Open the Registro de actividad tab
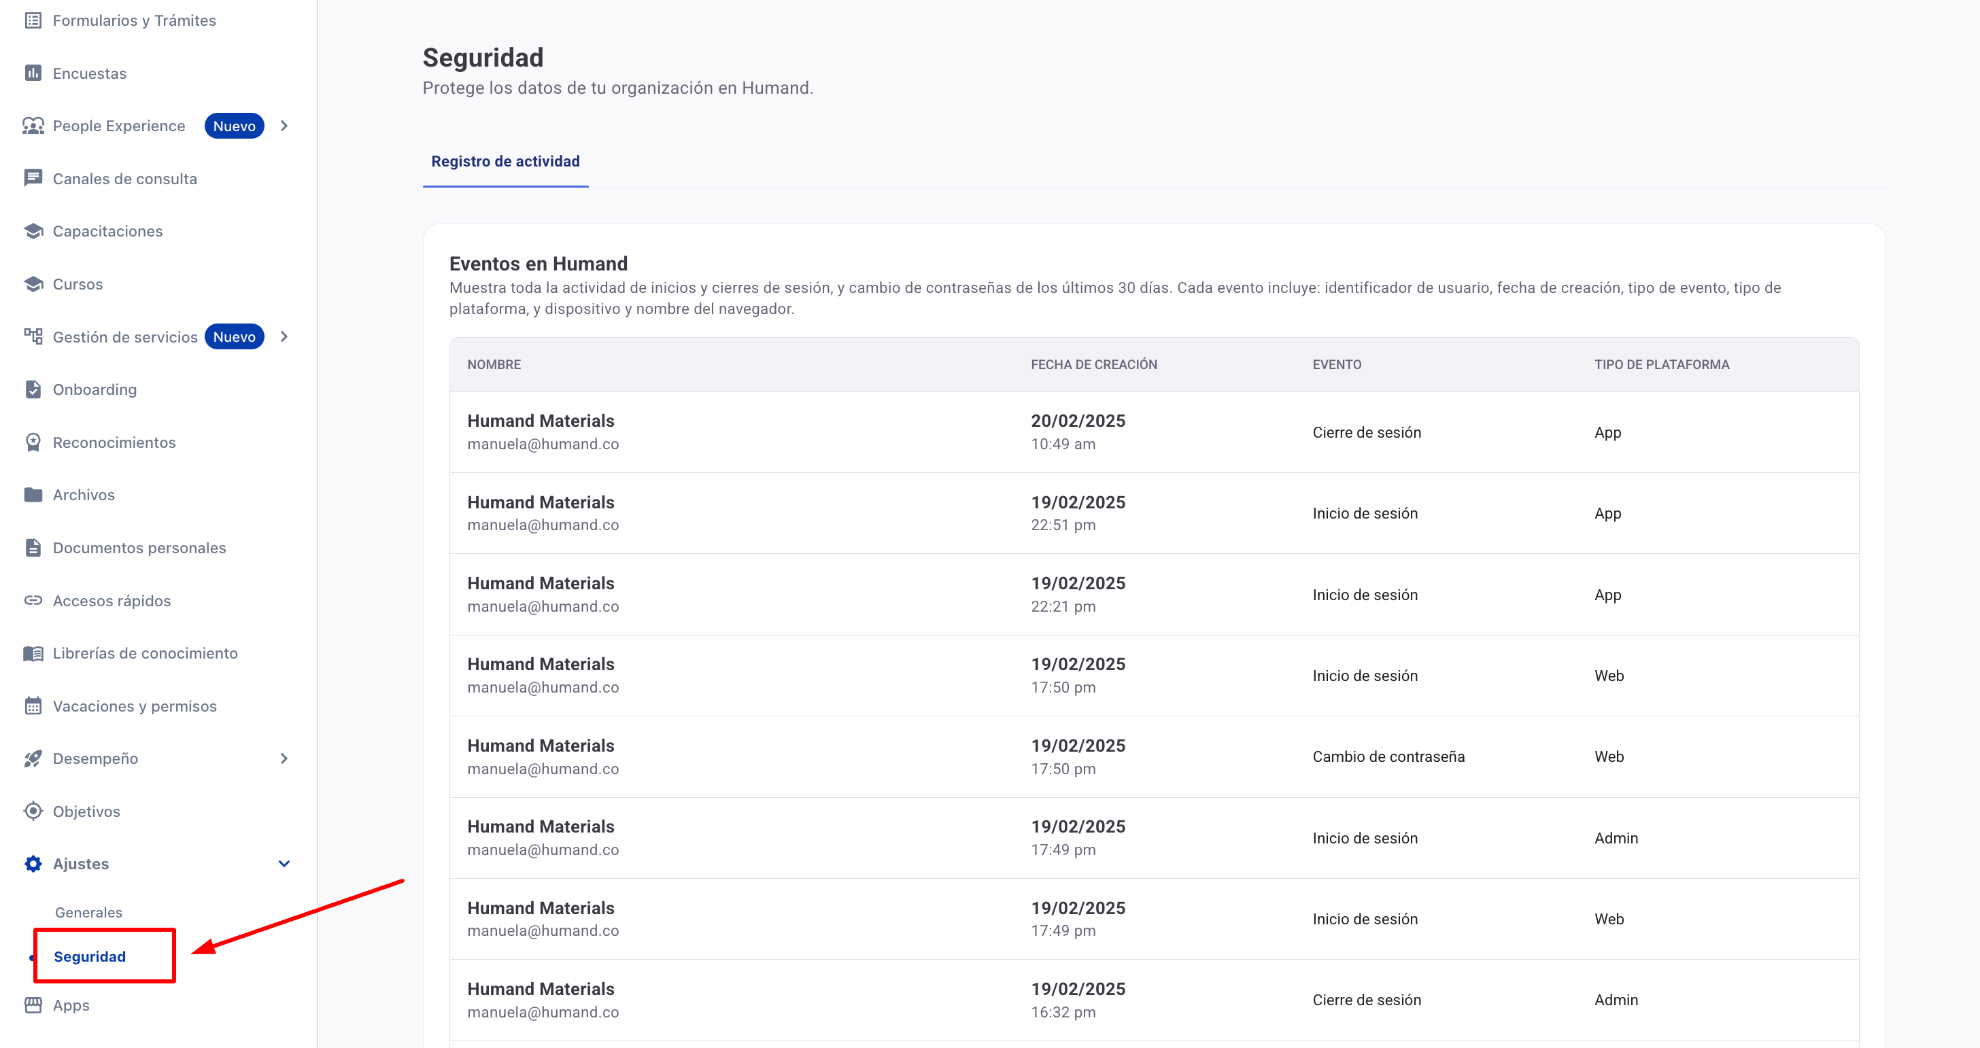The width and height of the screenshot is (1980, 1048). 505,161
